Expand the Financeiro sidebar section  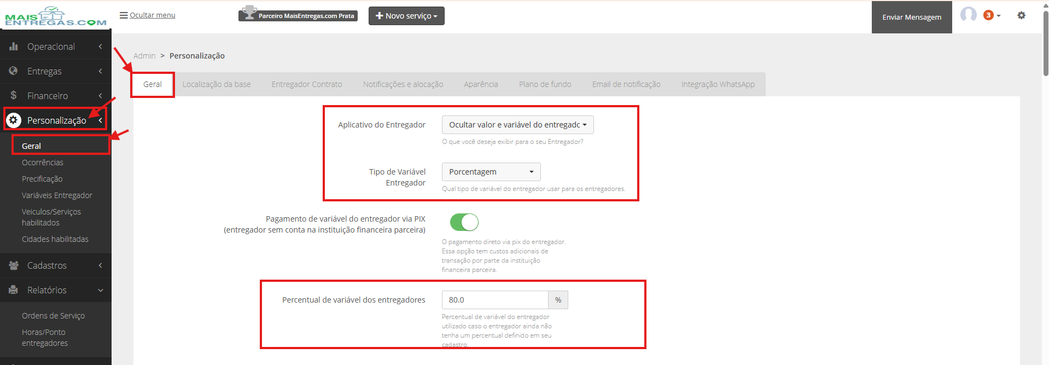click(x=56, y=96)
